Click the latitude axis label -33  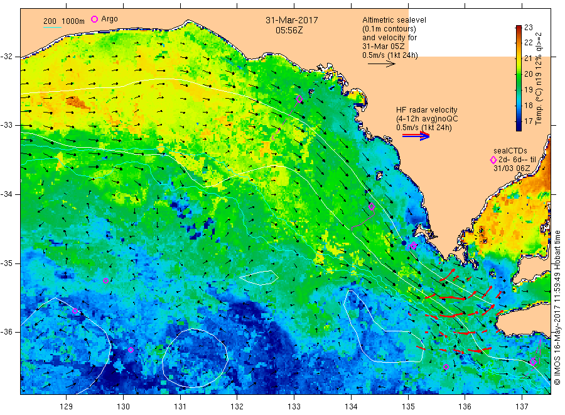point(7,125)
